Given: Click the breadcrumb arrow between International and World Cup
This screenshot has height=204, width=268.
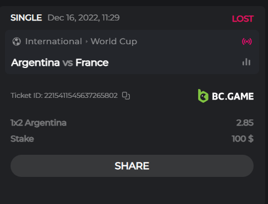Looking at the screenshot, I should pyautogui.click(x=87, y=41).
